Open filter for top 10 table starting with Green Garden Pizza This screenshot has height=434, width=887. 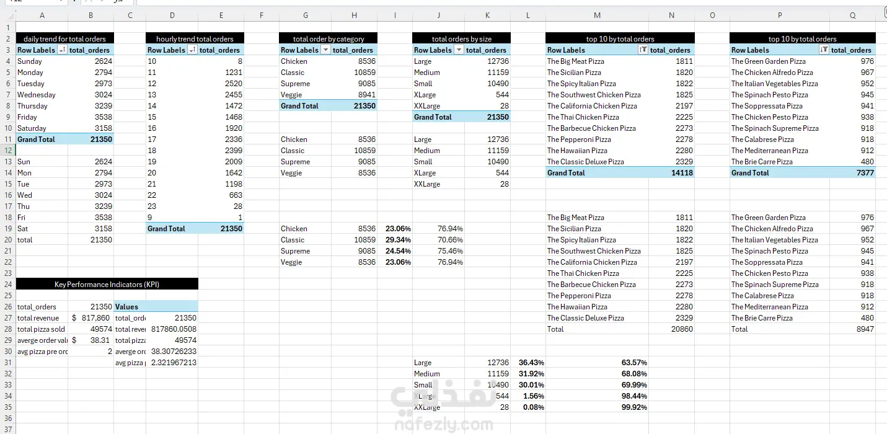tap(824, 50)
